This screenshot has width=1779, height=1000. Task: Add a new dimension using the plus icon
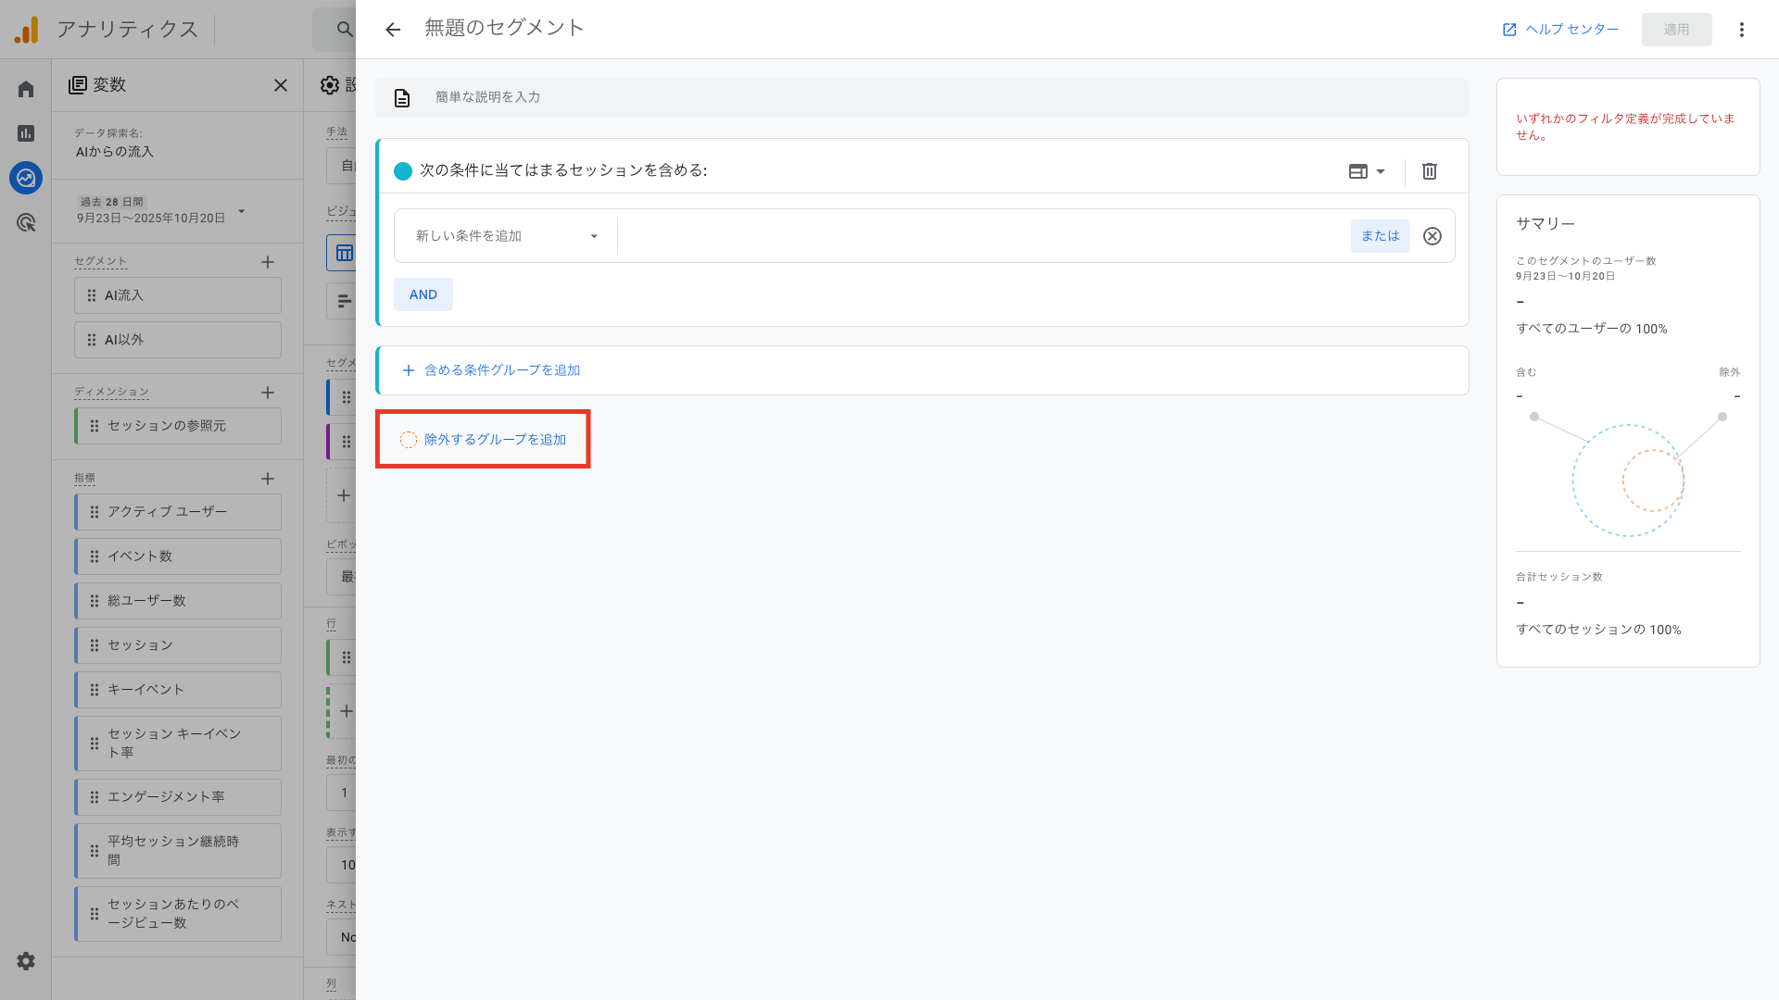[268, 393]
